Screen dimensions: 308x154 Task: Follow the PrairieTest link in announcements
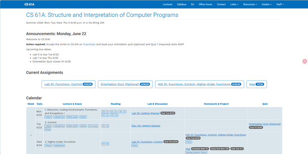click(89, 44)
